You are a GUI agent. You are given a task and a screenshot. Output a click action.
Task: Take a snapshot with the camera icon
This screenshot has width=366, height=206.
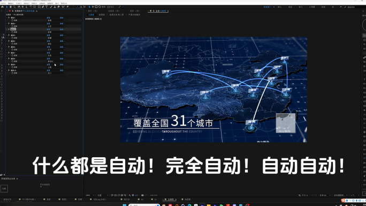click(142, 195)
